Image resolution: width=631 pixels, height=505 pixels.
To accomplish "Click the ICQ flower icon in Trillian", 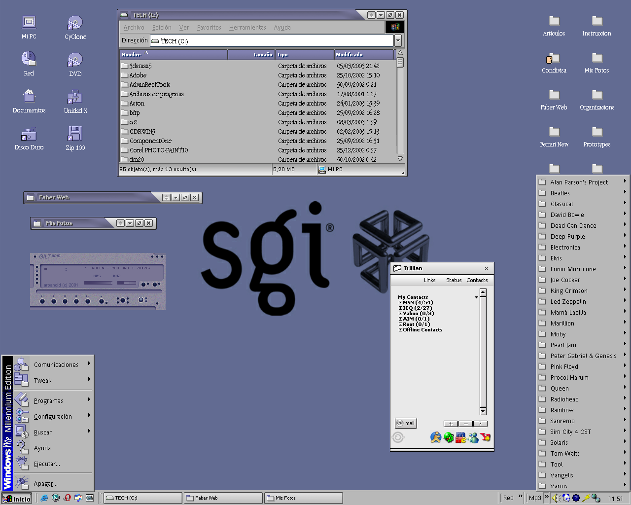I will (x=449, y=437).
